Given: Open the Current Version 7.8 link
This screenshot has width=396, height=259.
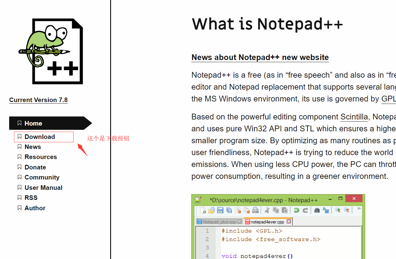Looking at the screenshot, I should [x=38, y=100].
